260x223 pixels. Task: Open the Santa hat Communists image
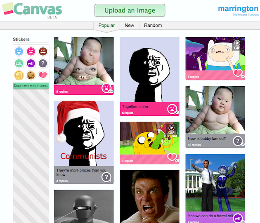point(84,134)
